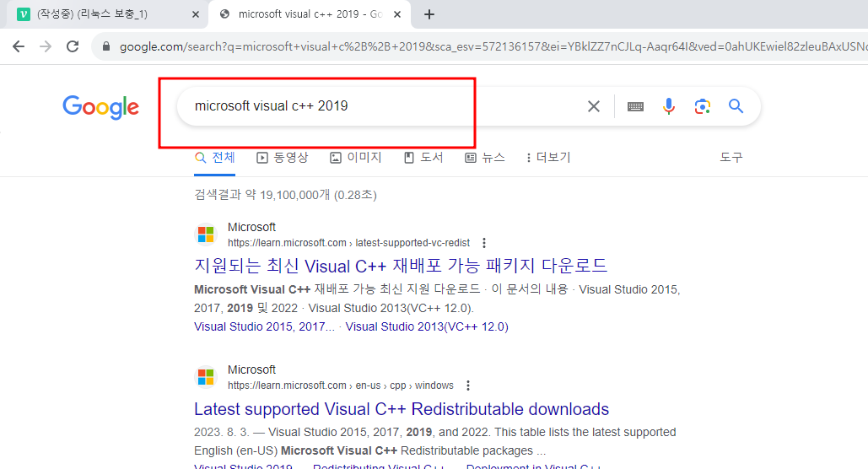Click the first result's Microsoft site name

point(251,227)
